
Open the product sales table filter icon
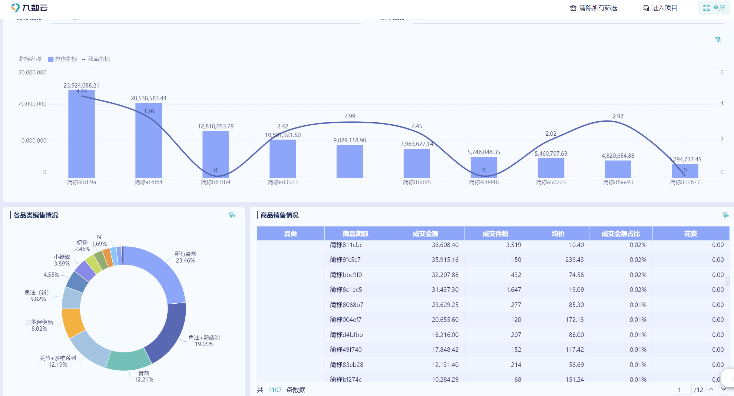726,215
